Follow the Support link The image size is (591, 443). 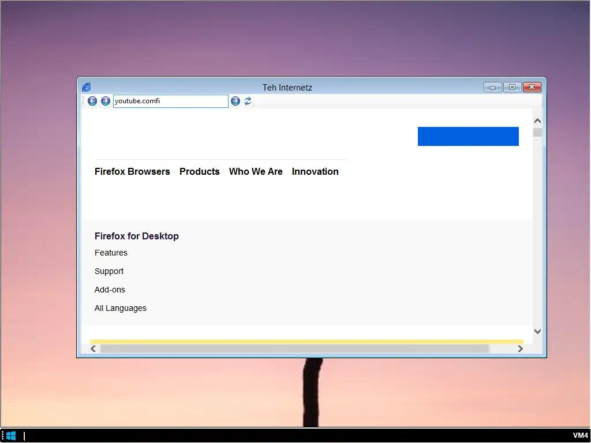click(109, 271)
